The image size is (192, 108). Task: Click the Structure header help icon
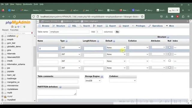(168, 37)
